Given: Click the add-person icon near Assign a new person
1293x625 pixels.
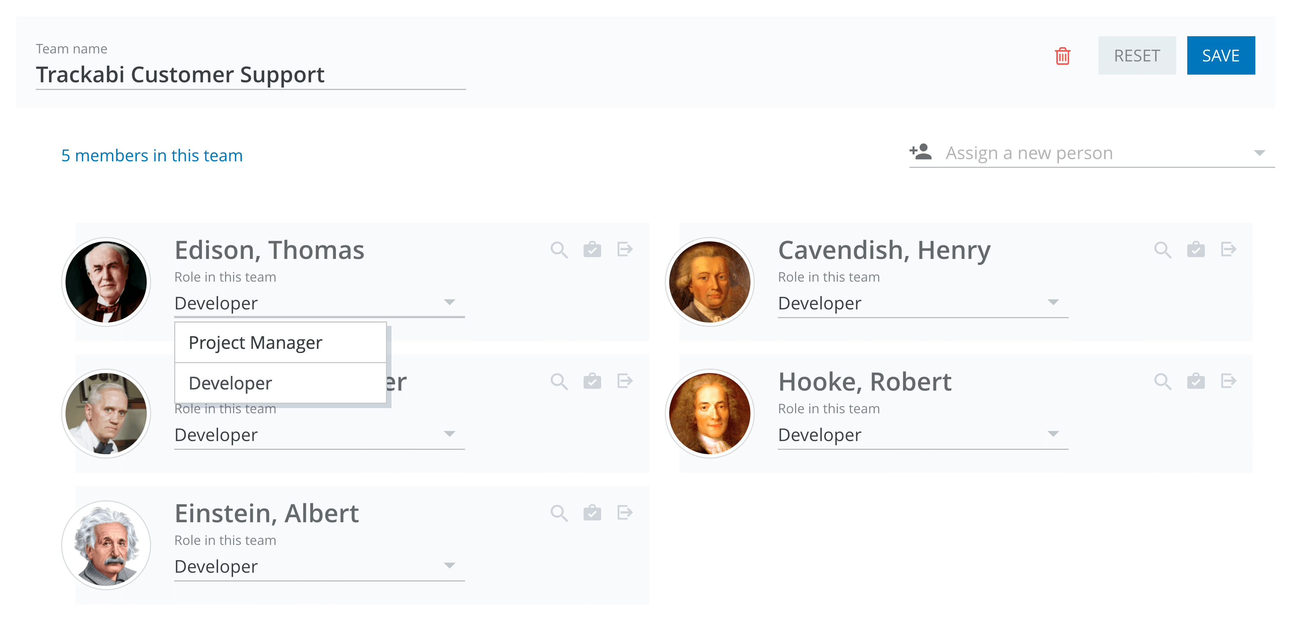Looking at the screenshot, I should [920, 152].
